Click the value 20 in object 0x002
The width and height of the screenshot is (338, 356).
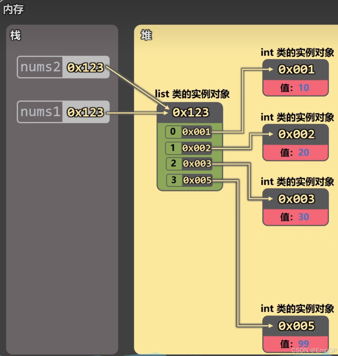tap(304, 152)
